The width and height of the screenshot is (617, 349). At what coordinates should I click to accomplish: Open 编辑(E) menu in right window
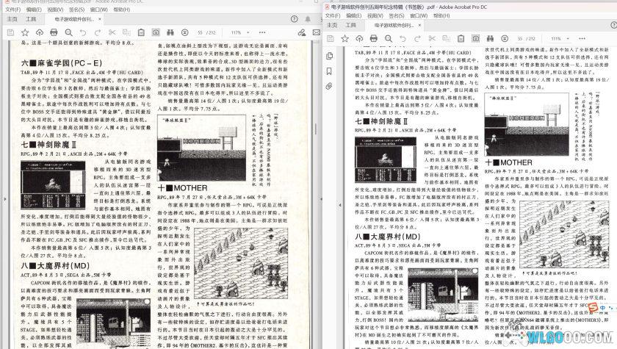point(353,15)
